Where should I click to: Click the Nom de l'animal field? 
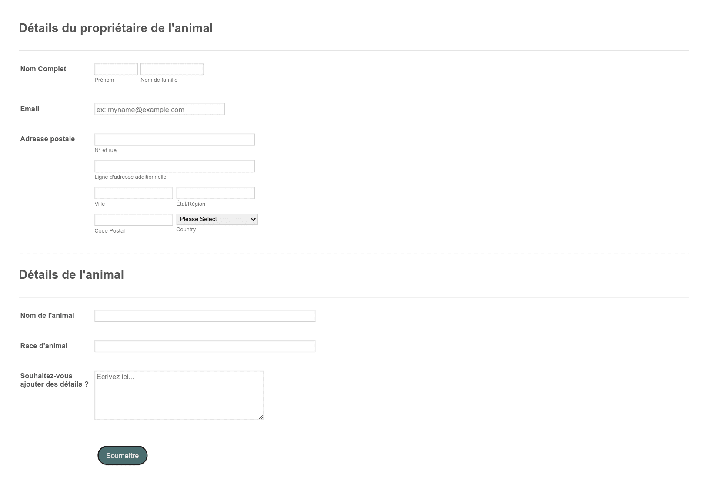(x=205, y=316)
